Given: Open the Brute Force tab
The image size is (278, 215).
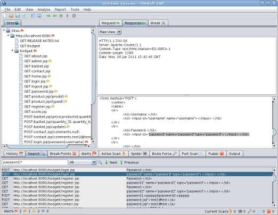Looking at the screenshot, I should click(x=164, y=154).
